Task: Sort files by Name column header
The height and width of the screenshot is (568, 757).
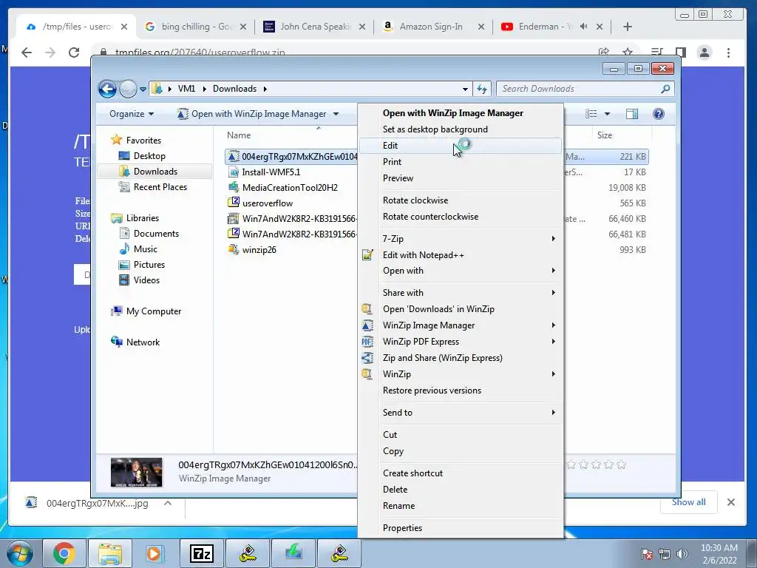Action: [x=239, y=136]
